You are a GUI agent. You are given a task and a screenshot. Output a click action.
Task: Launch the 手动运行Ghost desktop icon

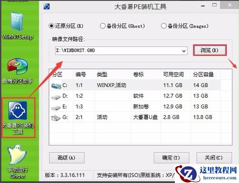(x=18, y=161)
